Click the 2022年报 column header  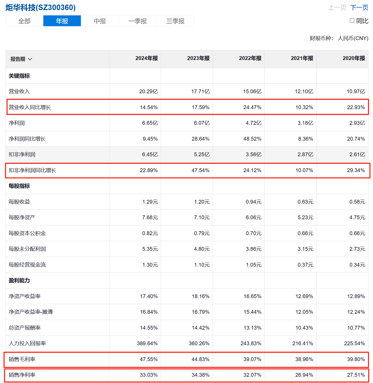click(x=250, y=58)
